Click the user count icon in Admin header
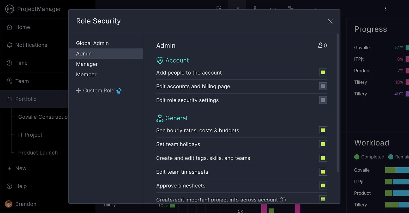 click(x=320, y=45)
